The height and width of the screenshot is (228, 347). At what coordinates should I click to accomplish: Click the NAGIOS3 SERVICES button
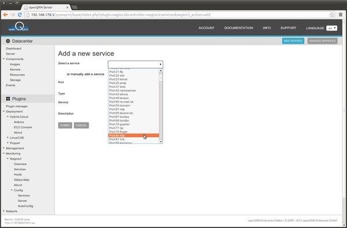pos(323,41)
